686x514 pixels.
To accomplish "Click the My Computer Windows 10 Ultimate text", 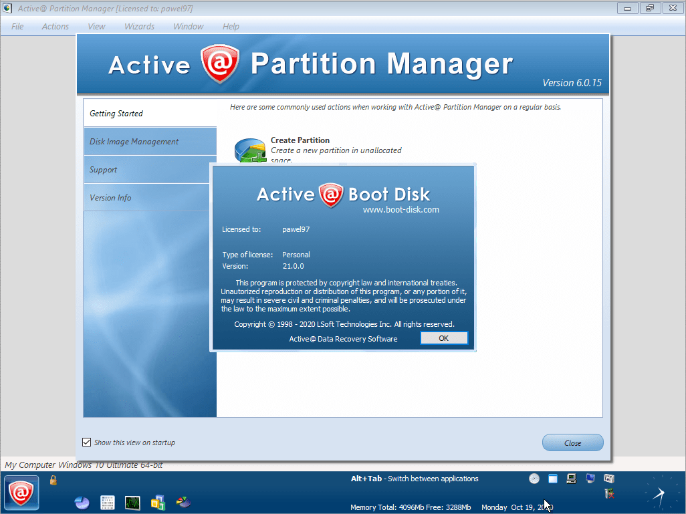I will [84, 465].
